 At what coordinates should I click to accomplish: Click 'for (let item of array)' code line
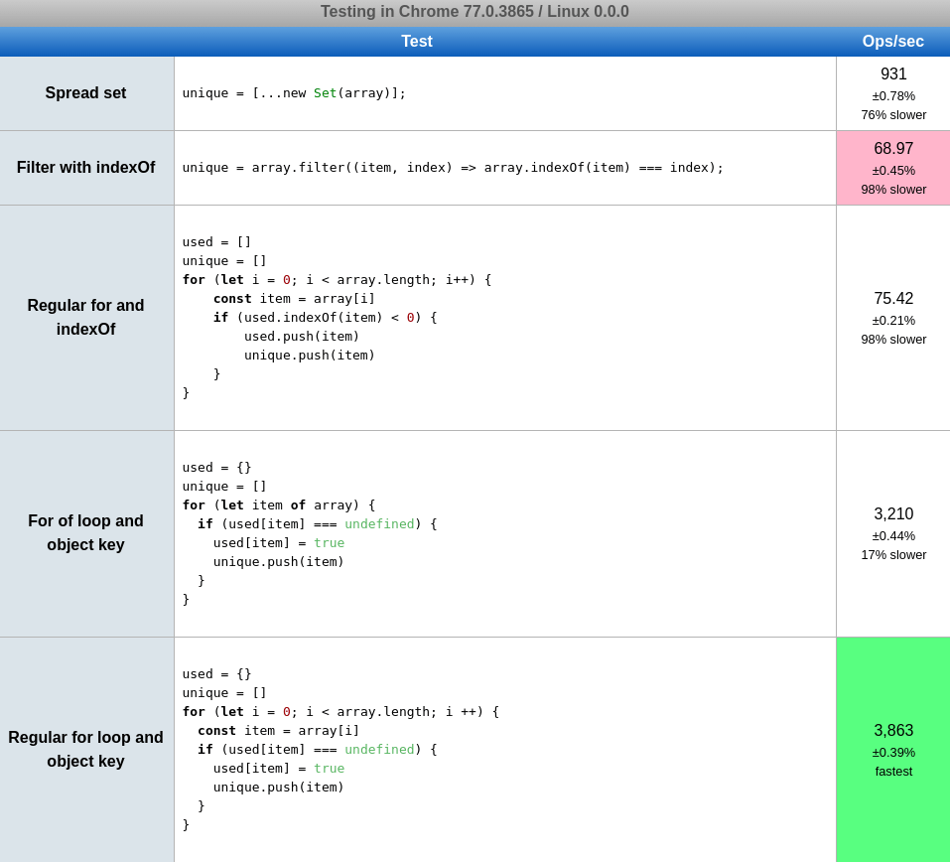[279, 505]
